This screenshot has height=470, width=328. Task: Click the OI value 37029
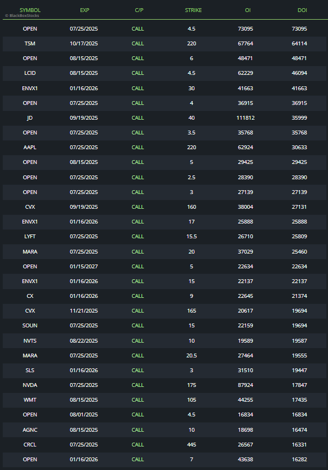coord(246,252)
